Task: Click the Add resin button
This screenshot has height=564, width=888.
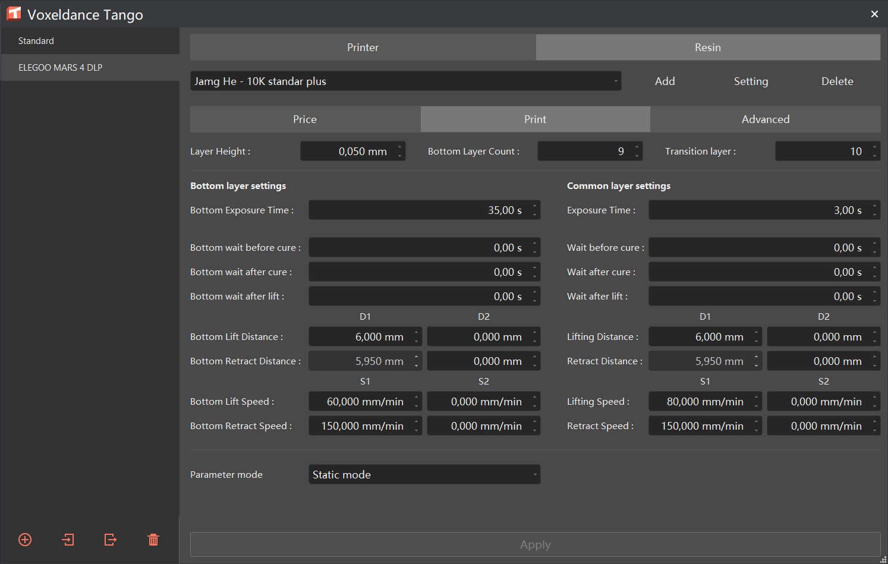Action: (665, 81)
